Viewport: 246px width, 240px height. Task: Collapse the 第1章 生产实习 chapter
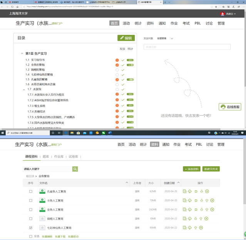(22, 53)
